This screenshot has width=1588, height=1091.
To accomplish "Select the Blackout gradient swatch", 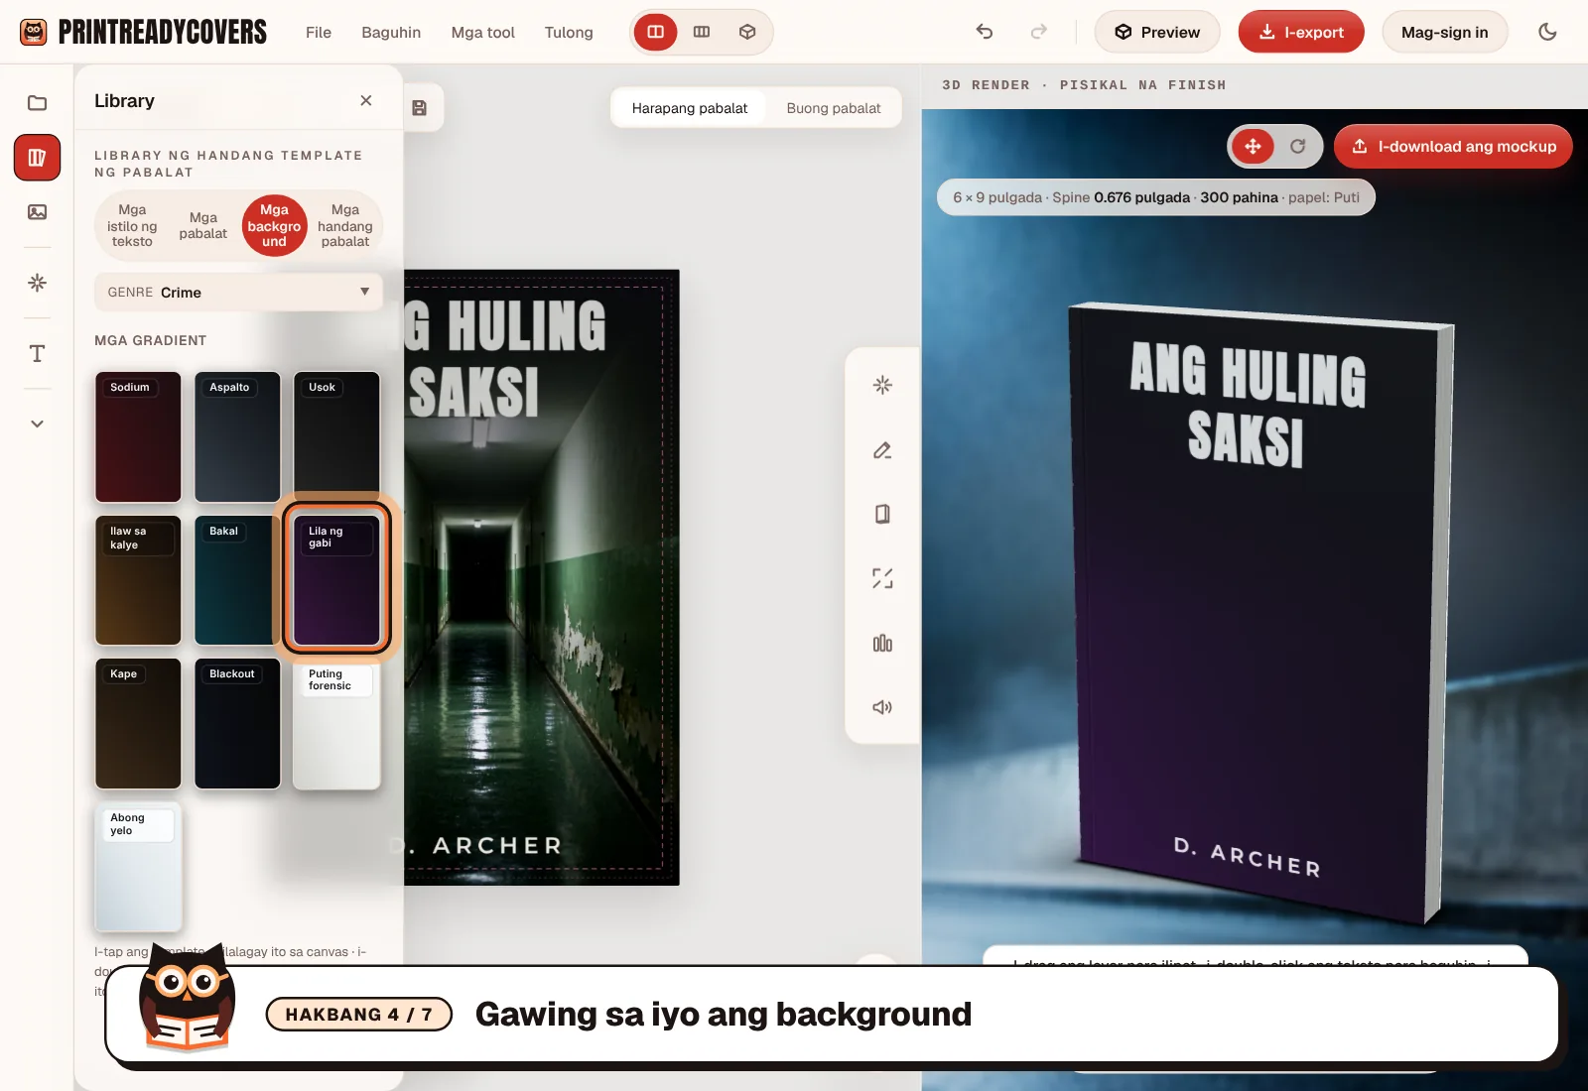I will (237, 724).
